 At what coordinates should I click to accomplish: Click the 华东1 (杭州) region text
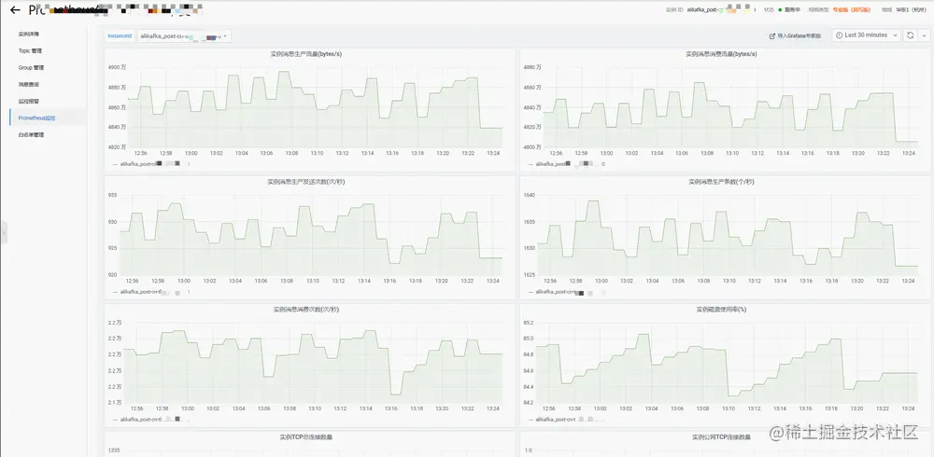913,10
